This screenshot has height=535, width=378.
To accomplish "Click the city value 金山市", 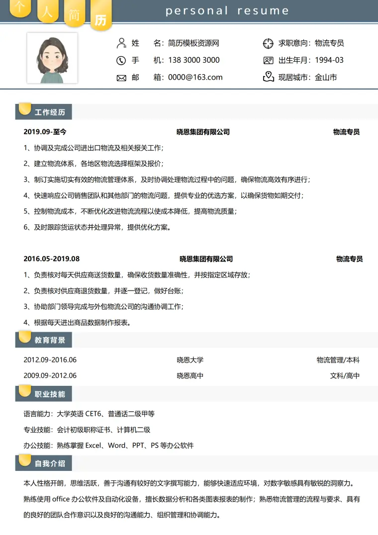I will point(326,78).
